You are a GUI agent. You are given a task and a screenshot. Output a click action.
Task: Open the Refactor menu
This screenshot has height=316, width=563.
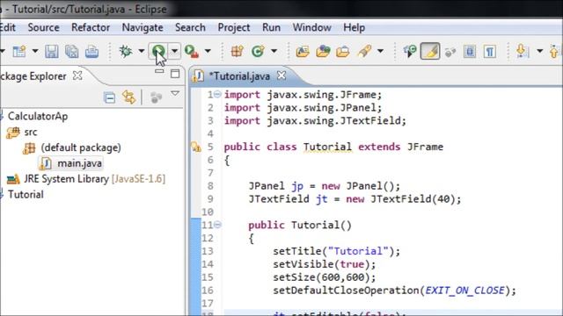pyautogui.click(x=91, y=27)
